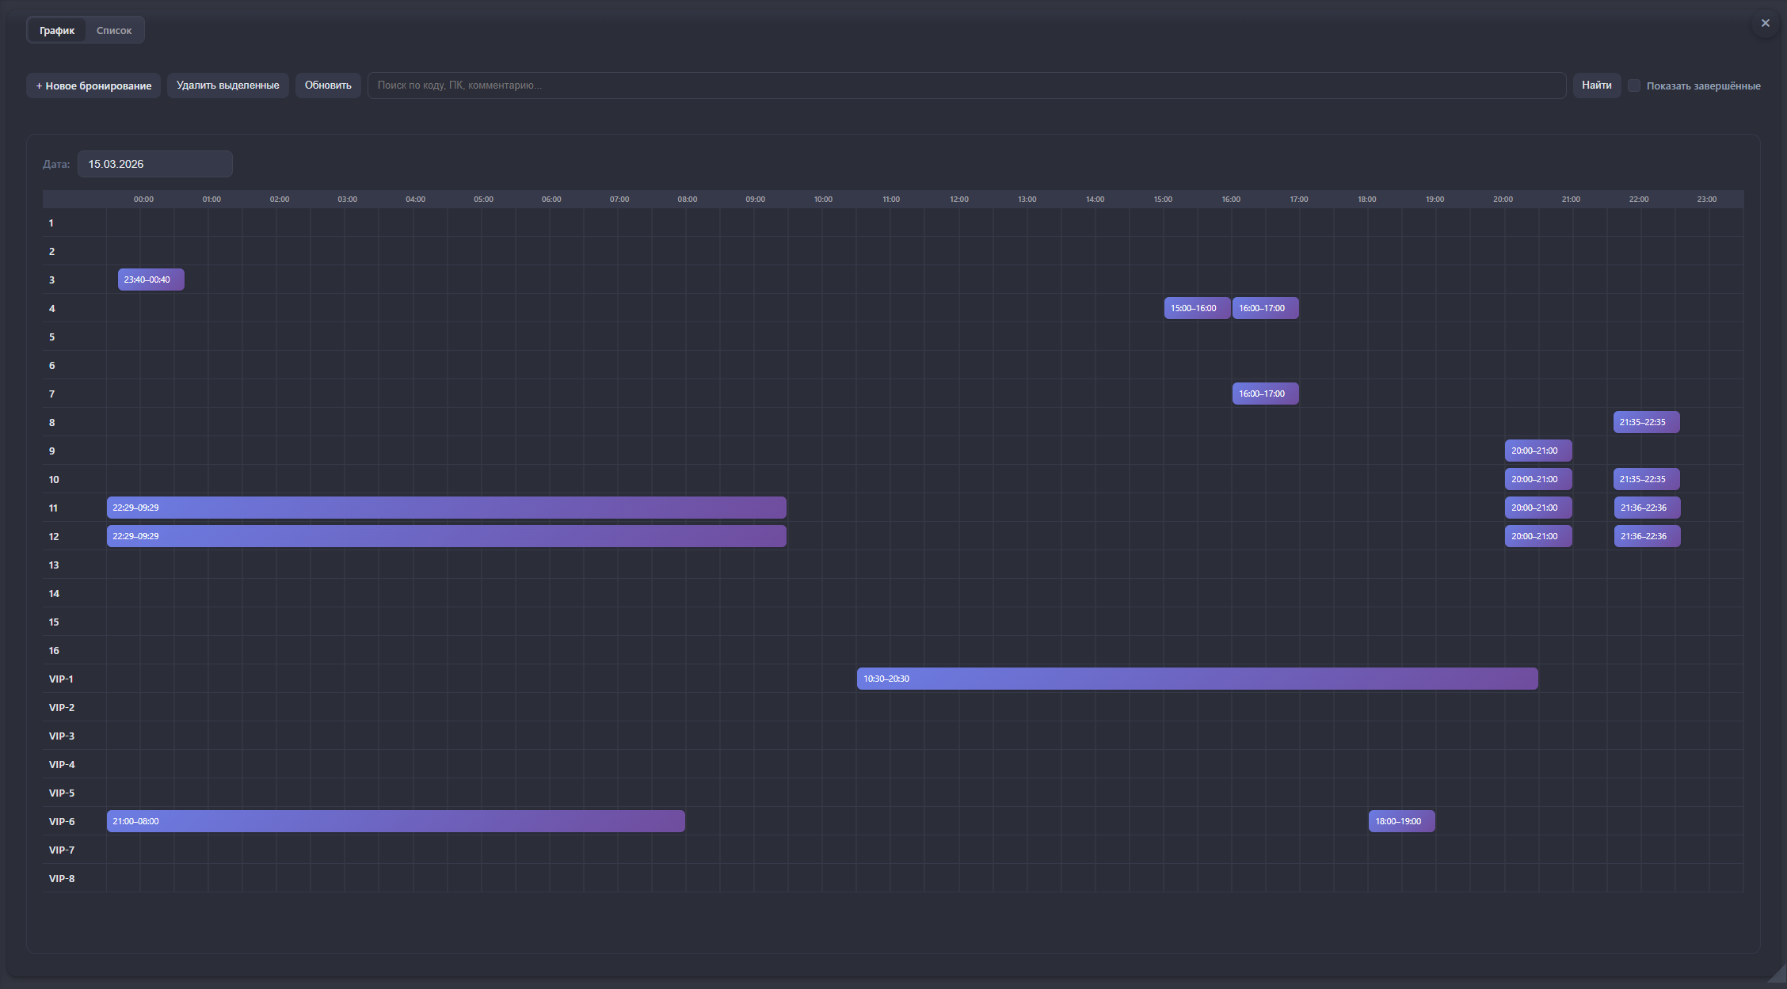Select the 18:00–19:00 booking on VIP-6

[x=1401, y=821]
